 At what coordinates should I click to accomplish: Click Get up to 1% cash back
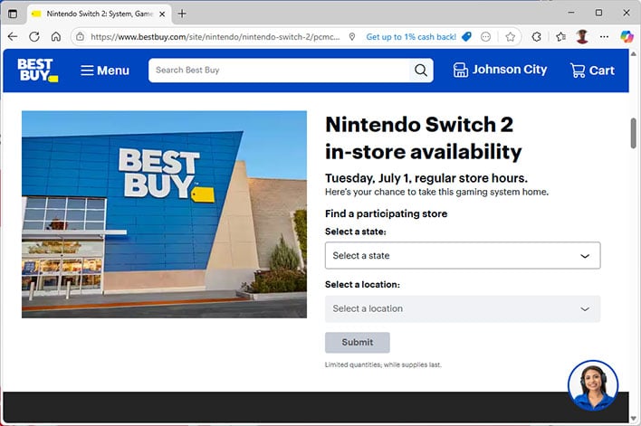point(411,37)
